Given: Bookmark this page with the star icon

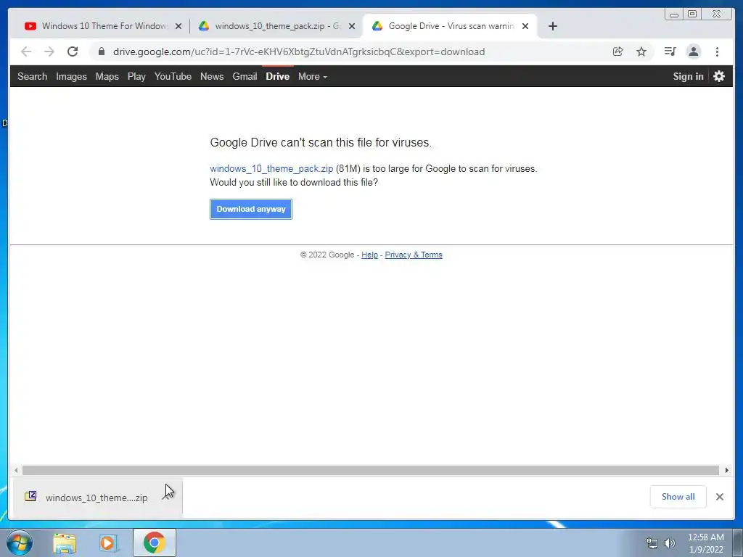Looking at the screenshot, I should pos(641,51).
